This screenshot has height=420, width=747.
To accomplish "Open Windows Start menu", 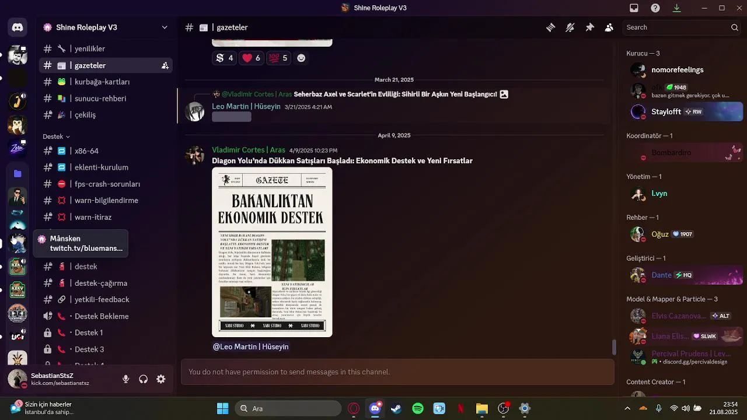I will tap(223, 408).
